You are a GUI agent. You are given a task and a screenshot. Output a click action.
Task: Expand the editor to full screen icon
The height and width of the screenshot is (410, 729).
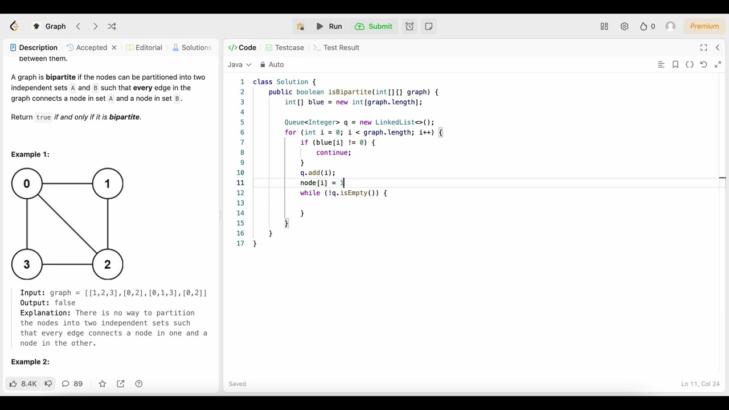718,64
